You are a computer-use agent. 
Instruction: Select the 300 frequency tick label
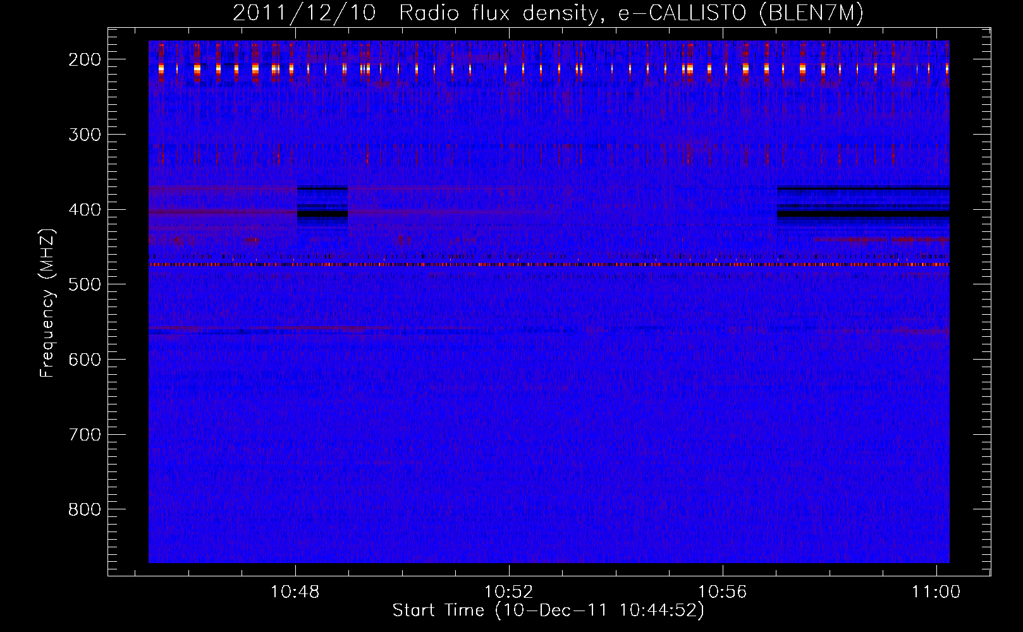coord(84,135)
